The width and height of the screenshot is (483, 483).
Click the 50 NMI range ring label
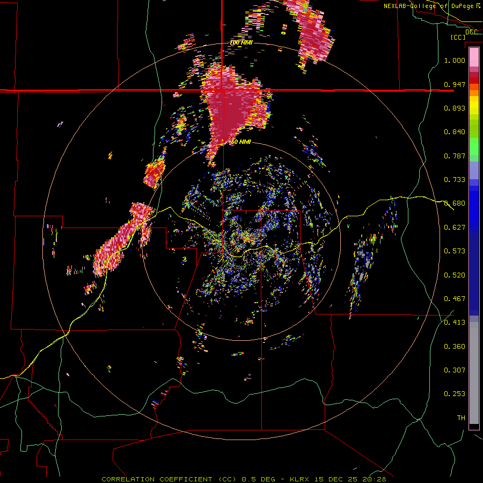tap(241, 142)
